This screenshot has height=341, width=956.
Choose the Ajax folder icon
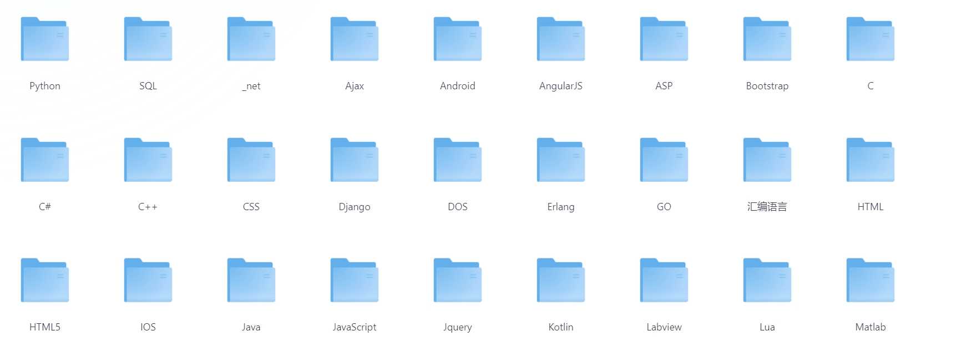355,39
